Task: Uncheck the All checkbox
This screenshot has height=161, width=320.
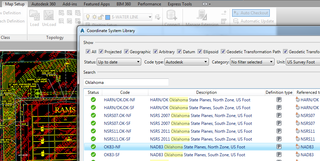Action: point(88,52)
